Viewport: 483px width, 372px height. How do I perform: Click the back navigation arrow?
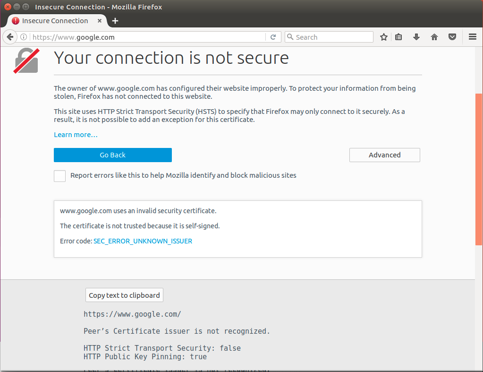coord(9,37)
